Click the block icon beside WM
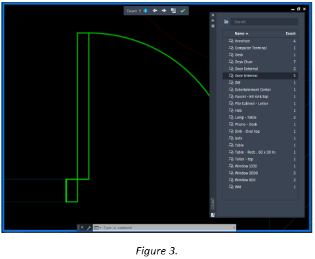The image size is (315, 259). coord(231,187)
